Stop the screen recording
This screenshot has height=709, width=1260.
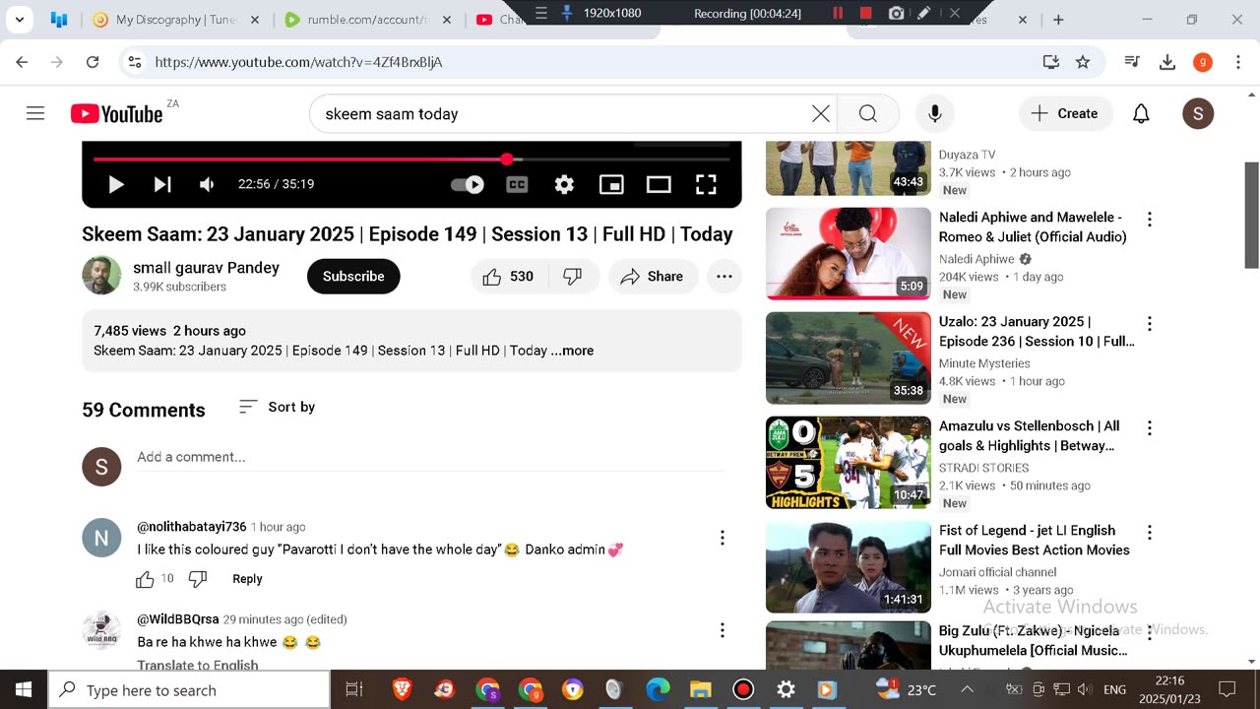click(866, 13)
